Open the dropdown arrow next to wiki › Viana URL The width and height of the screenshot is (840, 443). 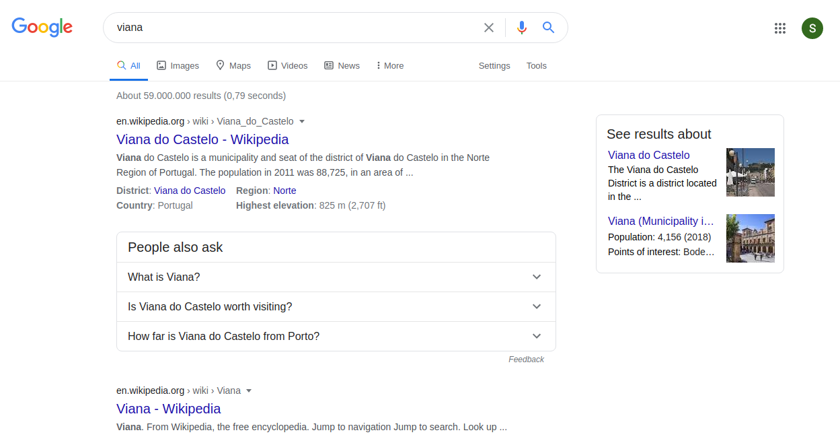249,391
